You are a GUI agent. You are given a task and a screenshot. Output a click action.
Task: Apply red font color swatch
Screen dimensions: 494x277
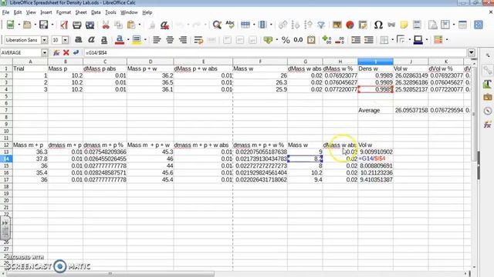120,40
